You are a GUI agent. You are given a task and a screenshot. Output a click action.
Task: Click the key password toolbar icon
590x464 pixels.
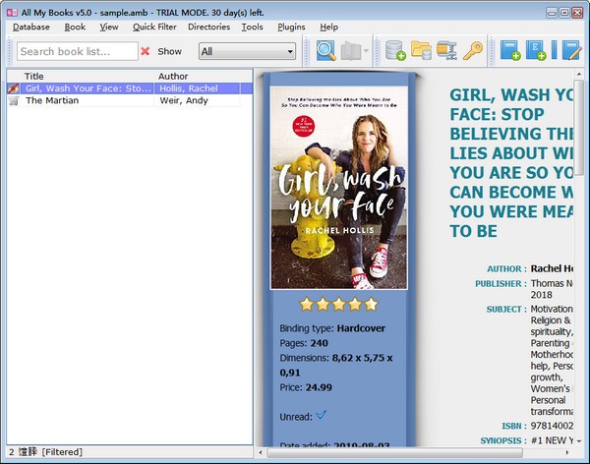point(473,50)
